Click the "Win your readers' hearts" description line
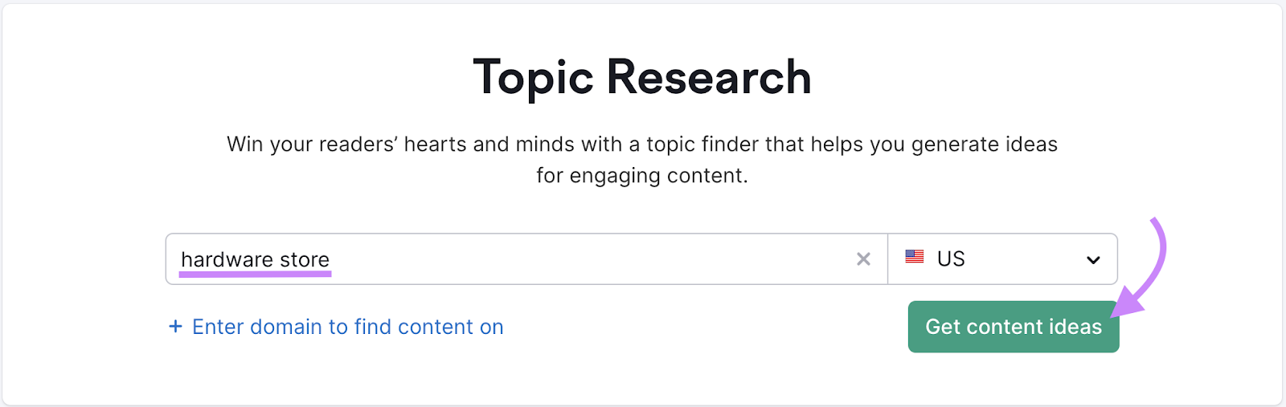The height and width of the screenshot is (407, 1286). point(642,144)
